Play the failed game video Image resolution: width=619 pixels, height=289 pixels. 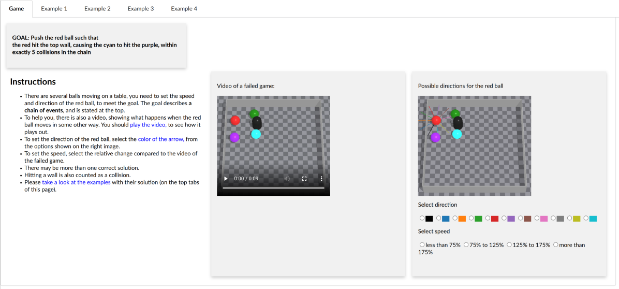click(x=226, y=179)
